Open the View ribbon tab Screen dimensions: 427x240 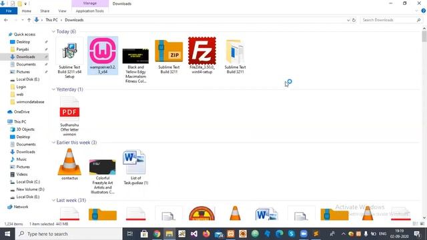tap(62, 11)
